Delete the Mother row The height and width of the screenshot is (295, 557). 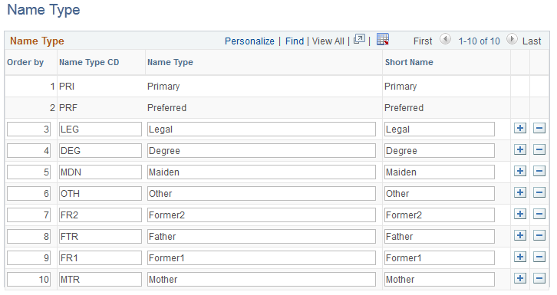click(539, 278)
